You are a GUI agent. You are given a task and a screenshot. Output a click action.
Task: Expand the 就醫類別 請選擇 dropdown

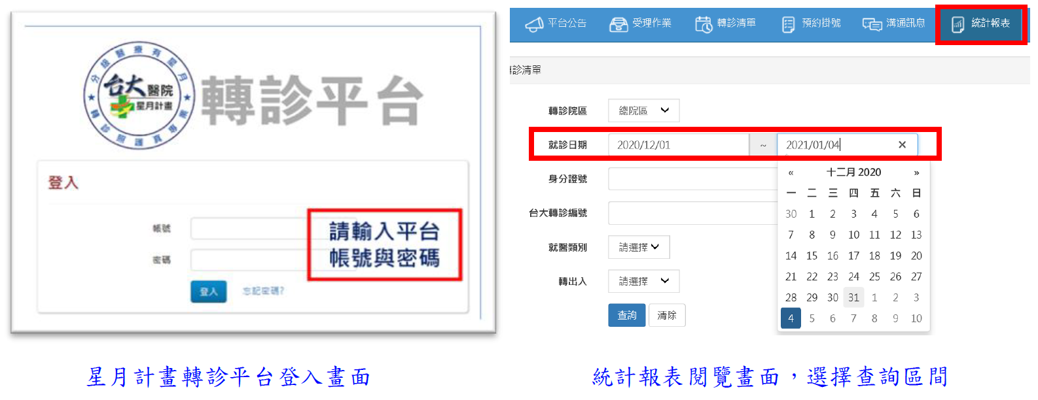(639, 247)
